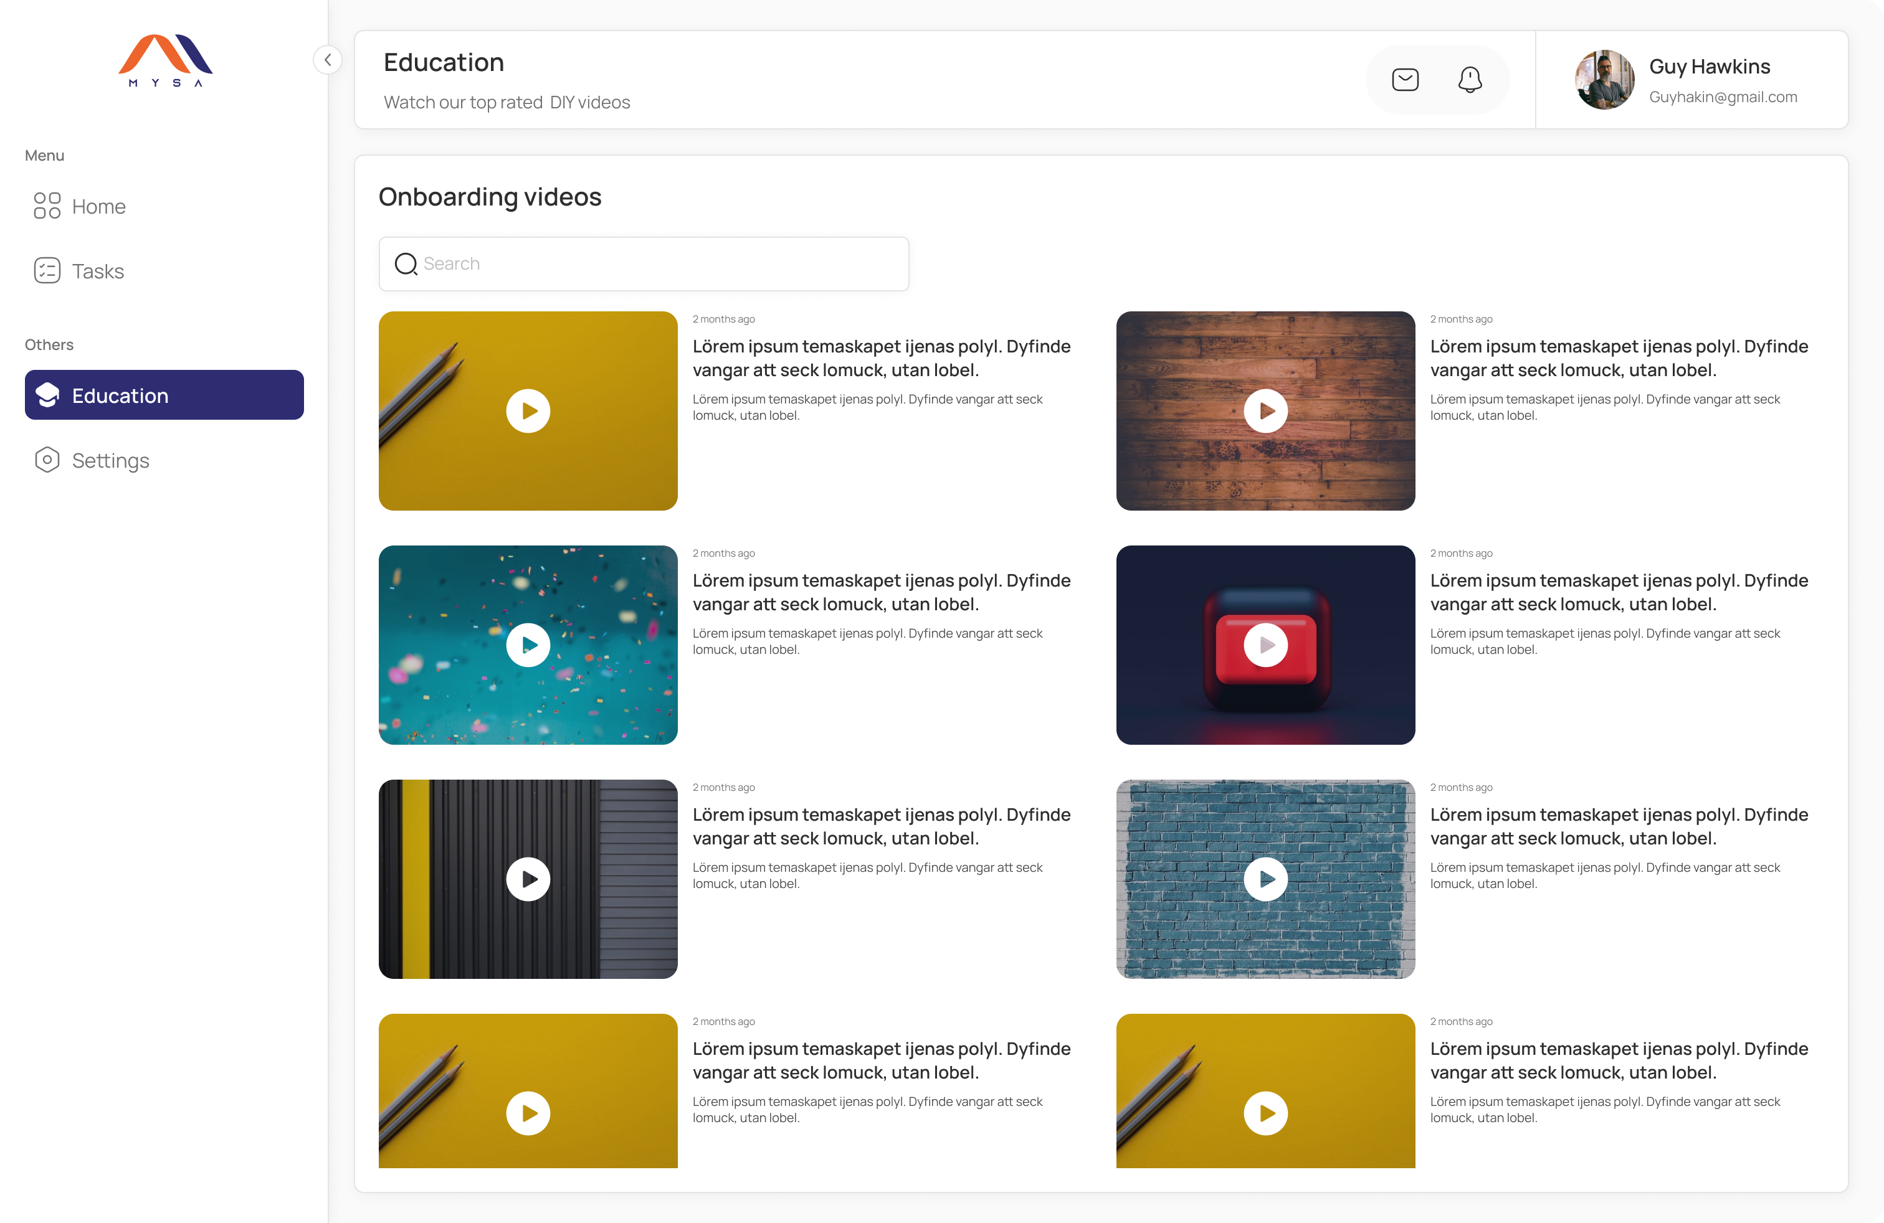
Task: Play the red YouTube button video
Action: pyautogui.click(x=1265, y=645)
